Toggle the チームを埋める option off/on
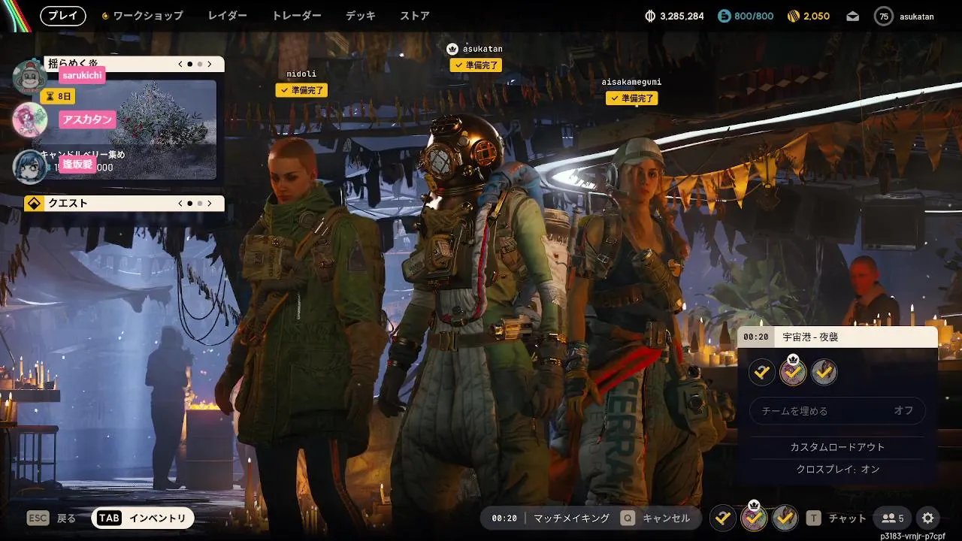This screenshot has width=962, height=541. (838, 411)
